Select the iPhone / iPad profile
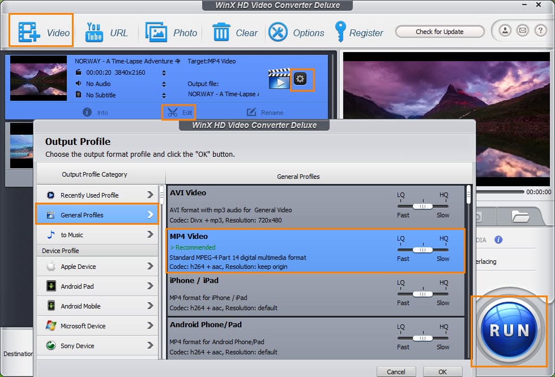This screenshot has height=377, width=555. [x=316, y=294]
